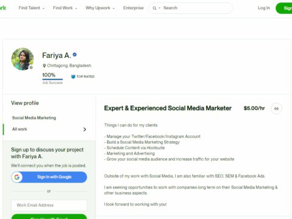Copy profile link via the link icon
Image resolution: width=292 pixels, height=219 pixels.
(276, 109)
